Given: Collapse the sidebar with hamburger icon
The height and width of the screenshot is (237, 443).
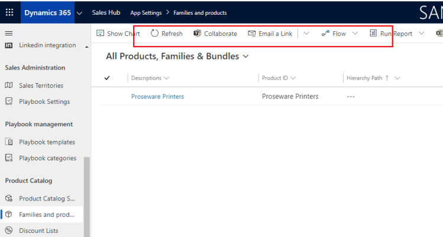Looking at the screenshot, I should click(9, 34).
